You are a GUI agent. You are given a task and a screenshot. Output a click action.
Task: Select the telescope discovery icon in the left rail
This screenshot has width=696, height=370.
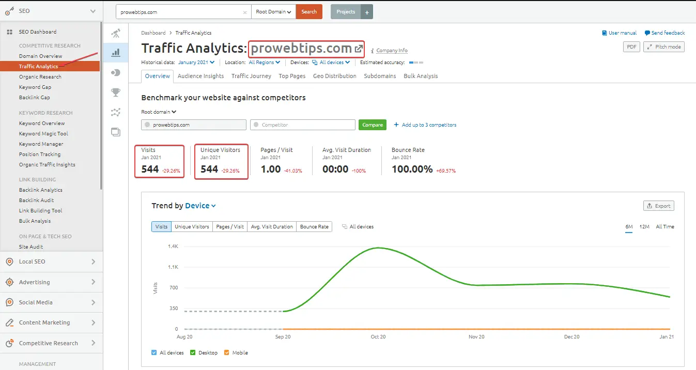pyautogui.click(x=116, y=33)
